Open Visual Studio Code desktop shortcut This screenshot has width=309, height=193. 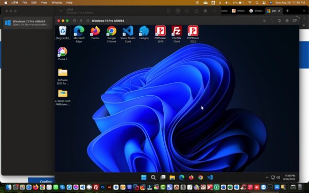tap(128, 34)
